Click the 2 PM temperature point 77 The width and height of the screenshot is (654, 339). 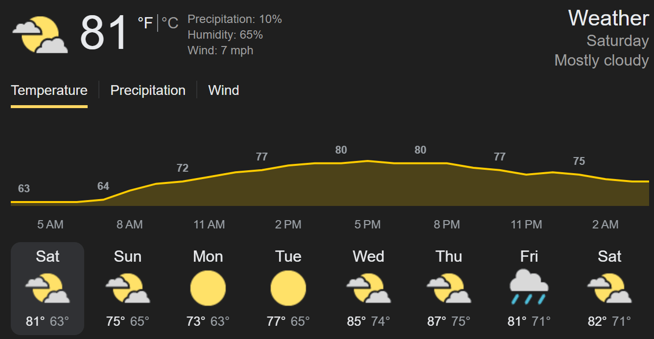click(x=262, y=157)
